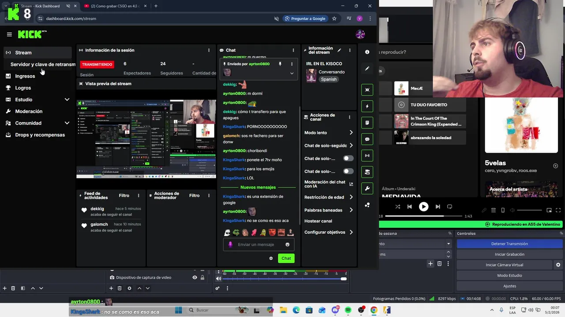Open the Chat panel three-dot menu
565x317 pixels.
pyautogui.click(x=293, y=50)
